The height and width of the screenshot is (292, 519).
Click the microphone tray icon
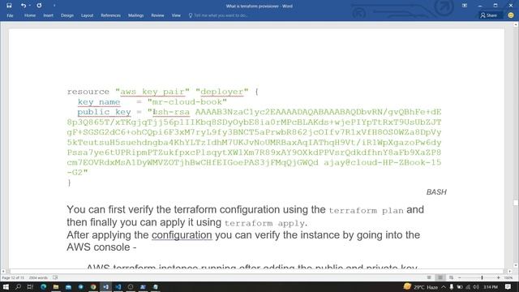tap(451, 286)
